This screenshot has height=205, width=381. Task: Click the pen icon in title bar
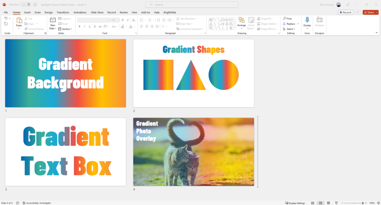tap(348, 5)
